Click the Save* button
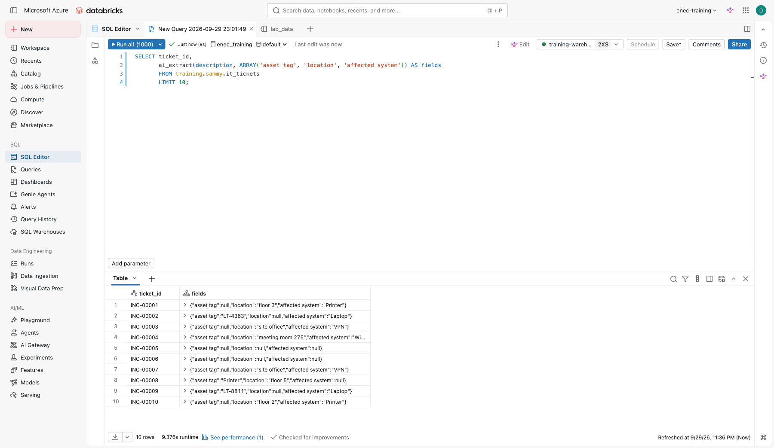The width and height of the screenshot is (774, 448). (x=673, y=44)
